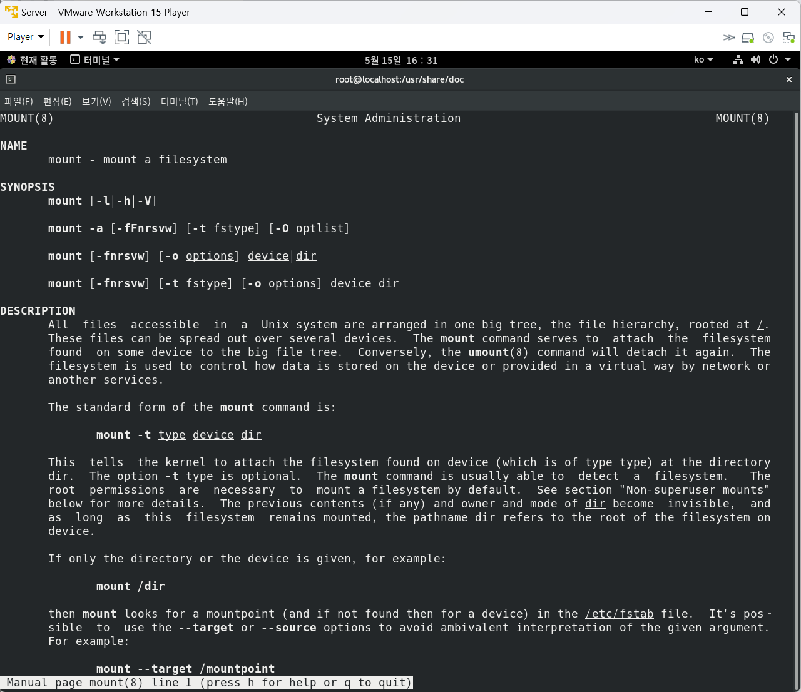Click the /etc/fstab underlined path
Image resolution: width=801 pixels, height=692 pixels.
click(x=620, y=614)
